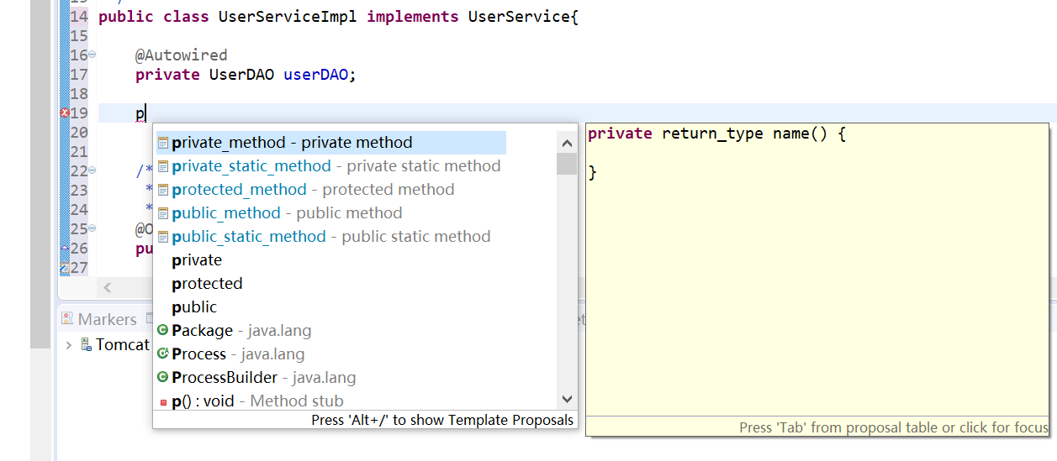This screenshot has height=461, width=1057.
Task: Click the error marker on line 19
Action: click(65, 113)
